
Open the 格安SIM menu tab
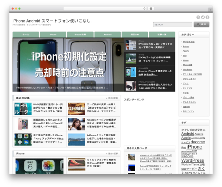[135, 34]
